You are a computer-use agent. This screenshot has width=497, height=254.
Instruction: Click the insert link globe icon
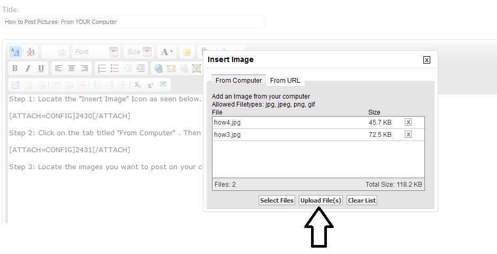(x=158, y=68)
